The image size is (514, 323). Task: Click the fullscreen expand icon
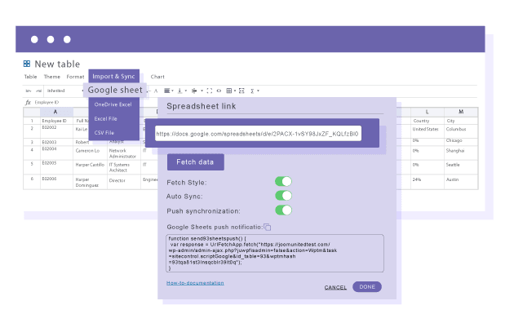(210, 91)
